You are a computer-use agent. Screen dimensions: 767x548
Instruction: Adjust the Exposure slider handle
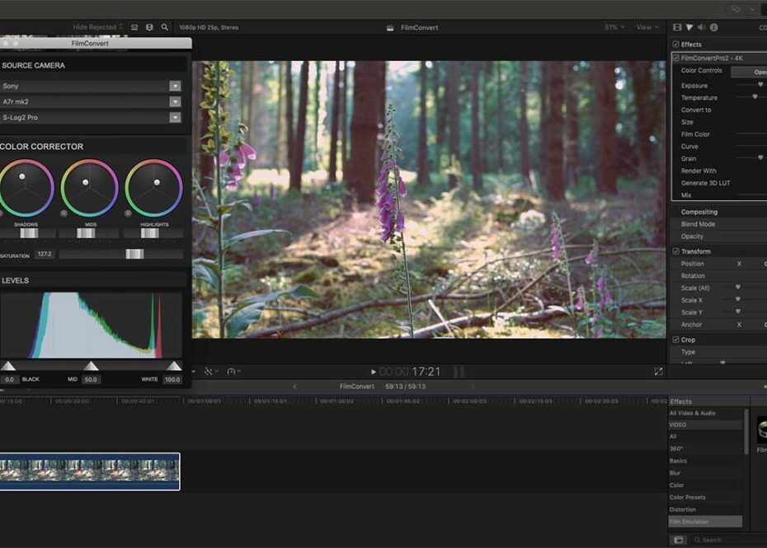(760, 85)
